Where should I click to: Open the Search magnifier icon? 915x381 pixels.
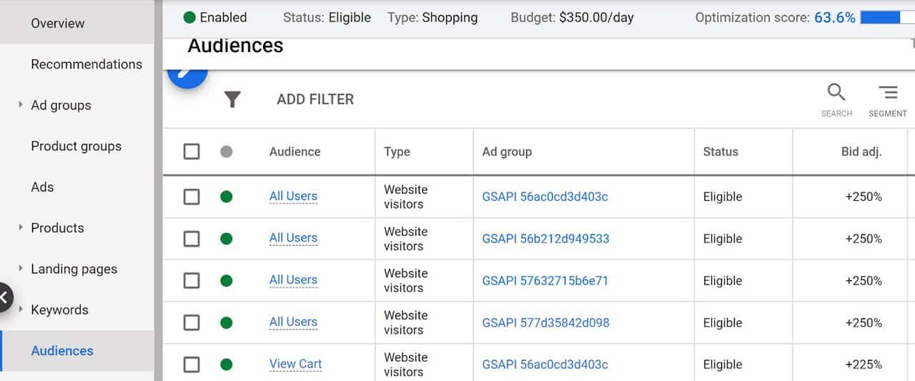click(836, 93)
